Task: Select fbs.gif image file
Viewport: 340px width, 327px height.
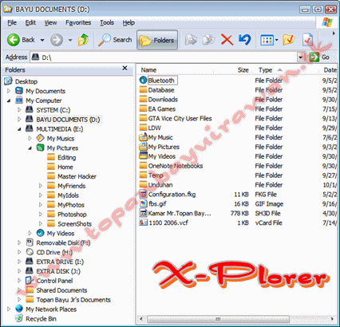Action: 157,204
